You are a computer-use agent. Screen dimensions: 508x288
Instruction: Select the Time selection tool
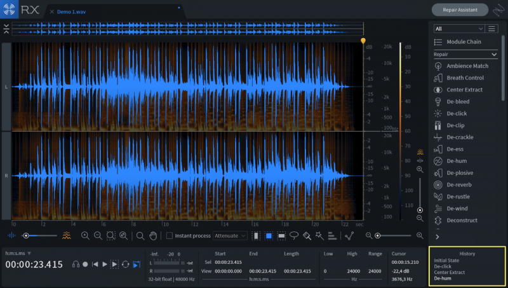click(256, 236)
